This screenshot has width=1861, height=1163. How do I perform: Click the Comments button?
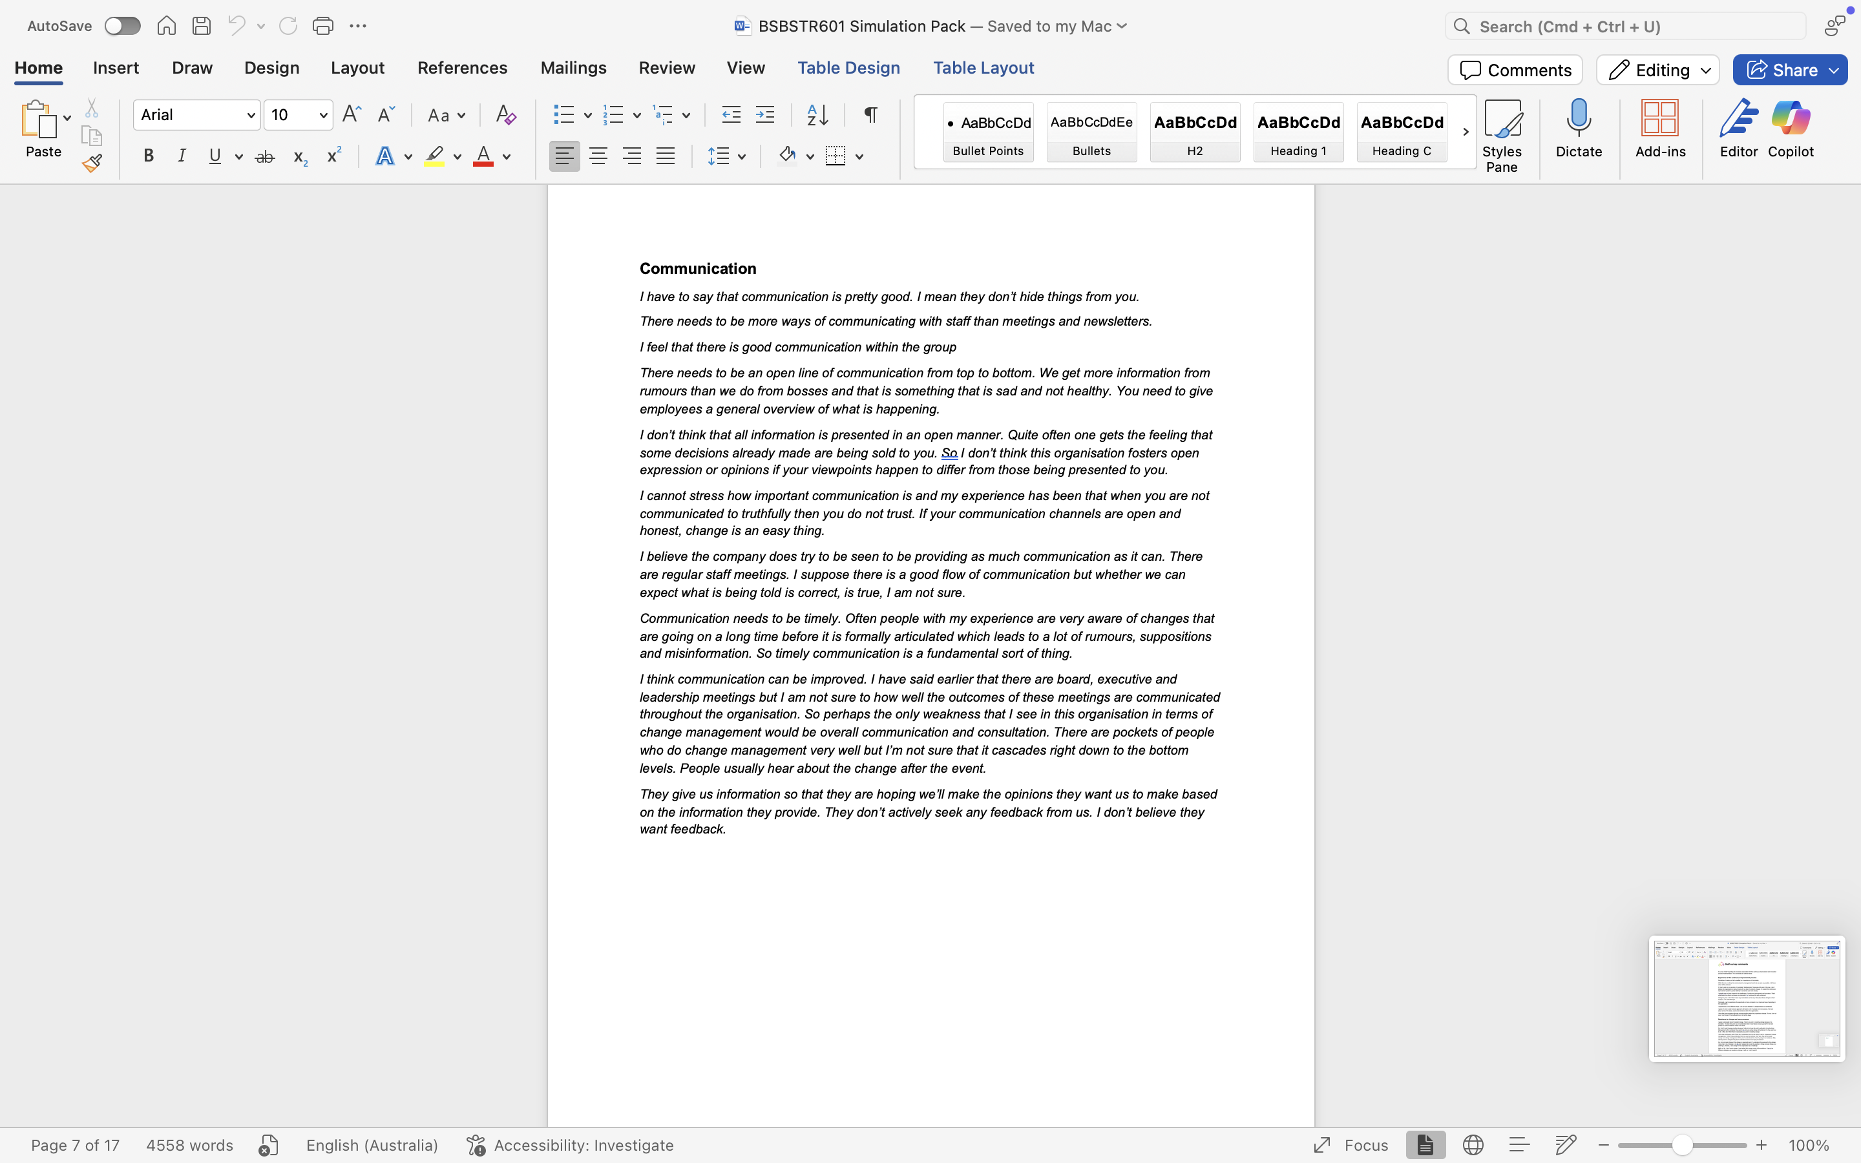[1514, 70]
